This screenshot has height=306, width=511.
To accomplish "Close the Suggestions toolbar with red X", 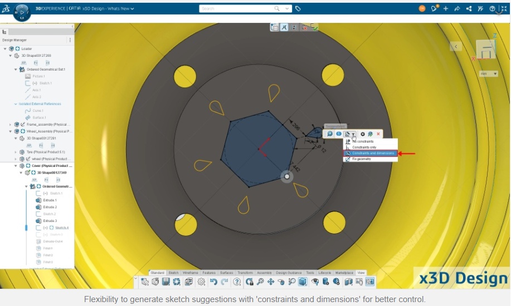I will 378,134.
